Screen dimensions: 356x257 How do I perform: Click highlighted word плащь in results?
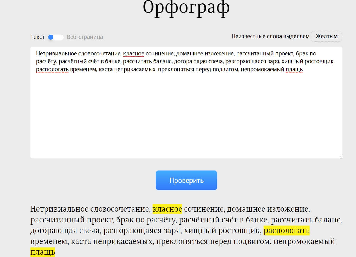(x=43, y=252)
